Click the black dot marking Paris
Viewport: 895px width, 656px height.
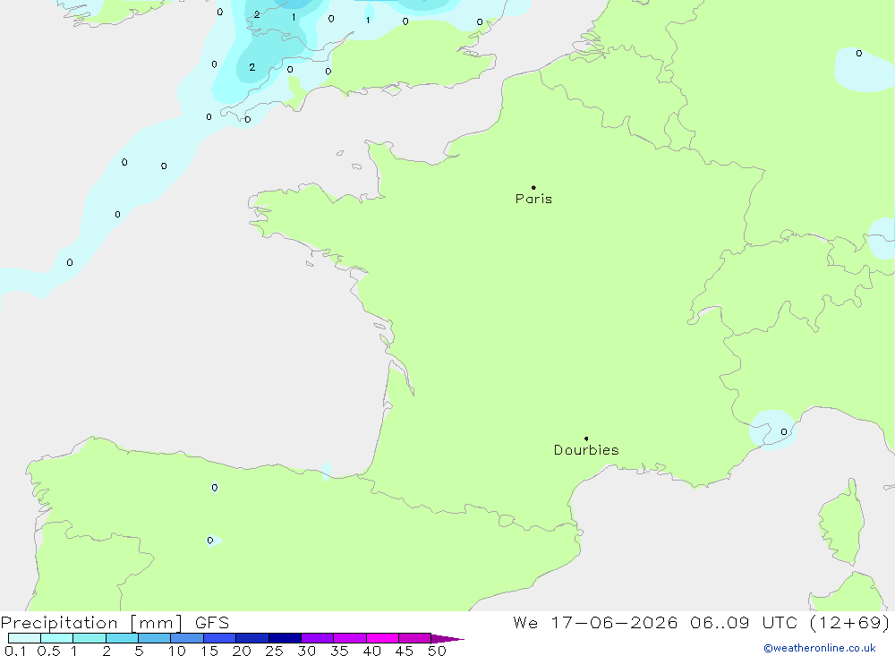pyautogui.click(x=533, y=187)
